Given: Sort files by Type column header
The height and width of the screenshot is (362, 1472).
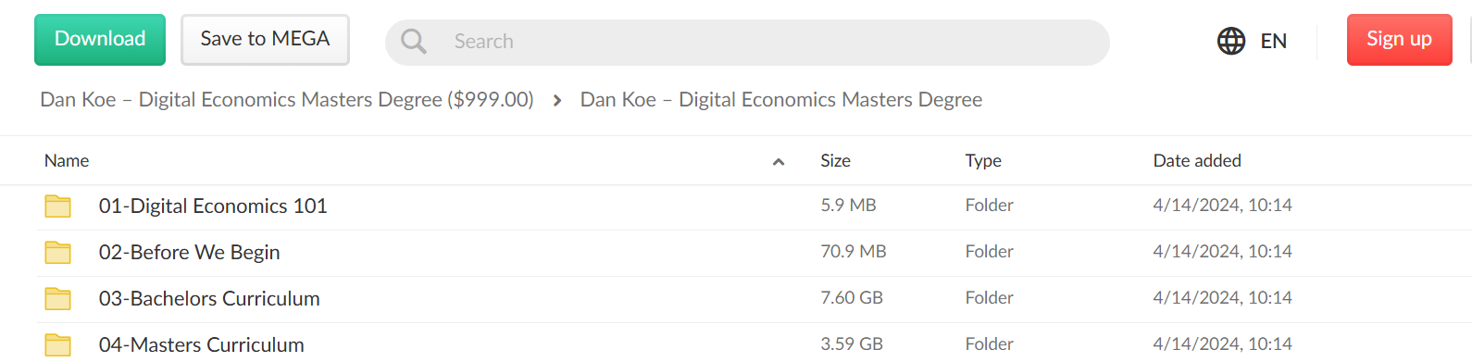Looking at the screenshot, I should [x=983, y=160].
